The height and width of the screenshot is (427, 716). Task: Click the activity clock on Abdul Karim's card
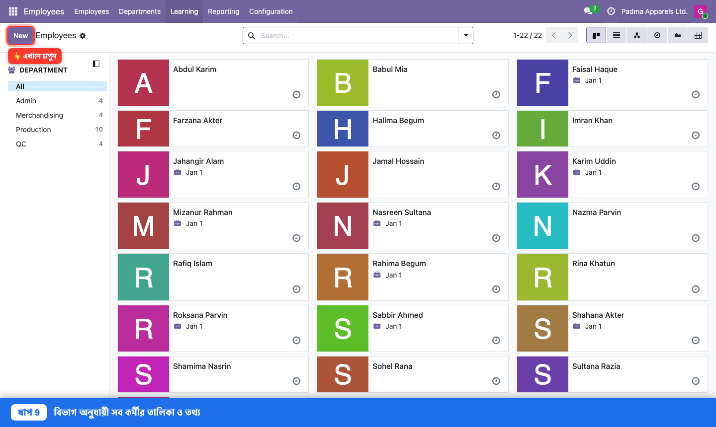click(x=297, y=94)
